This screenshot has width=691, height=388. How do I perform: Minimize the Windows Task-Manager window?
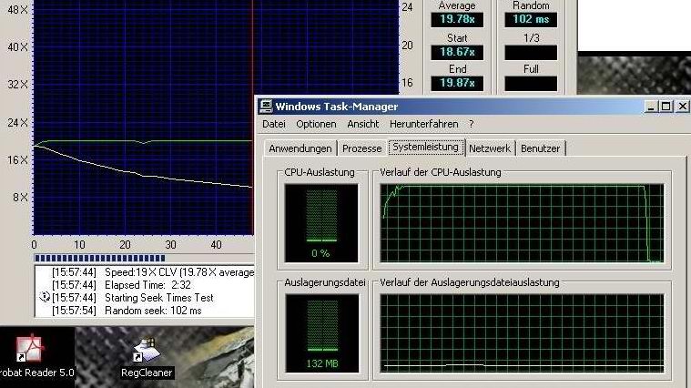tap(650, 107)
